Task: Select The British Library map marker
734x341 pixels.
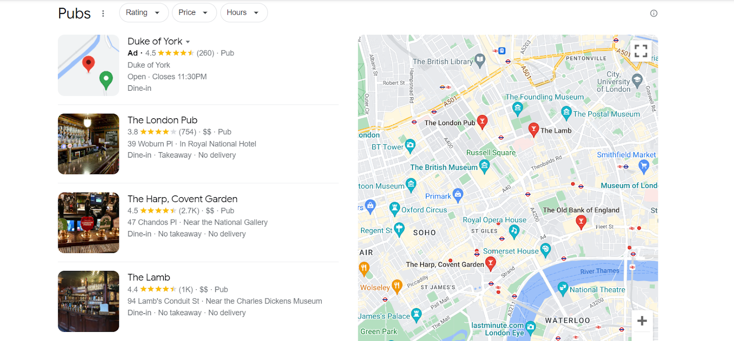Action: pyautogui.click(x=480, y=60)
